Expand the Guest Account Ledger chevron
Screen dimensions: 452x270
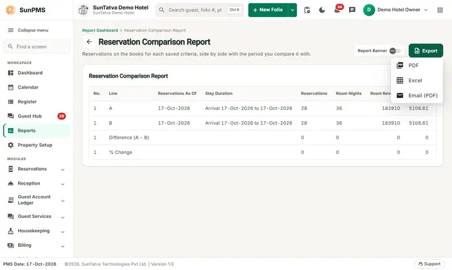point(63,200)
